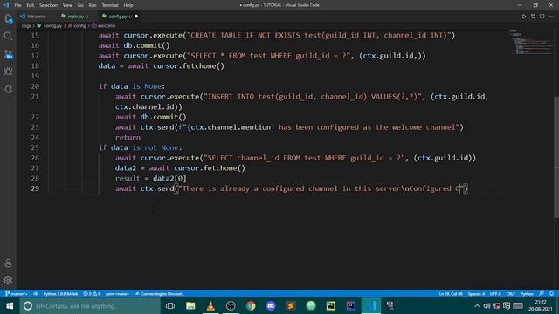Switch to the main.py tab
The image size is (559, 314).
pyautogui.click(x=76, y=17)
